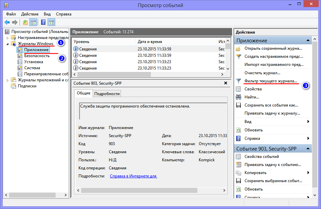This screenshot has width=321, height=209.
Task: Click the Отсутствует task category value
Action: pos(210,144)
